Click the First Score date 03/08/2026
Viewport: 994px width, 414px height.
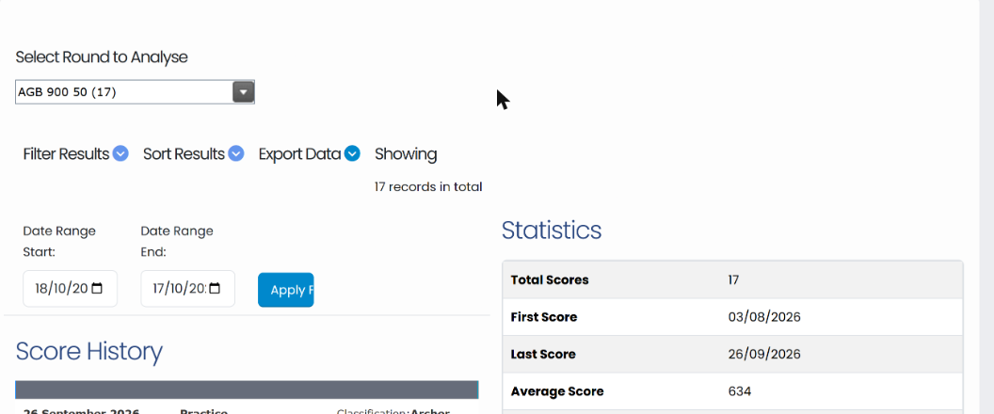[x=764, y=317]
